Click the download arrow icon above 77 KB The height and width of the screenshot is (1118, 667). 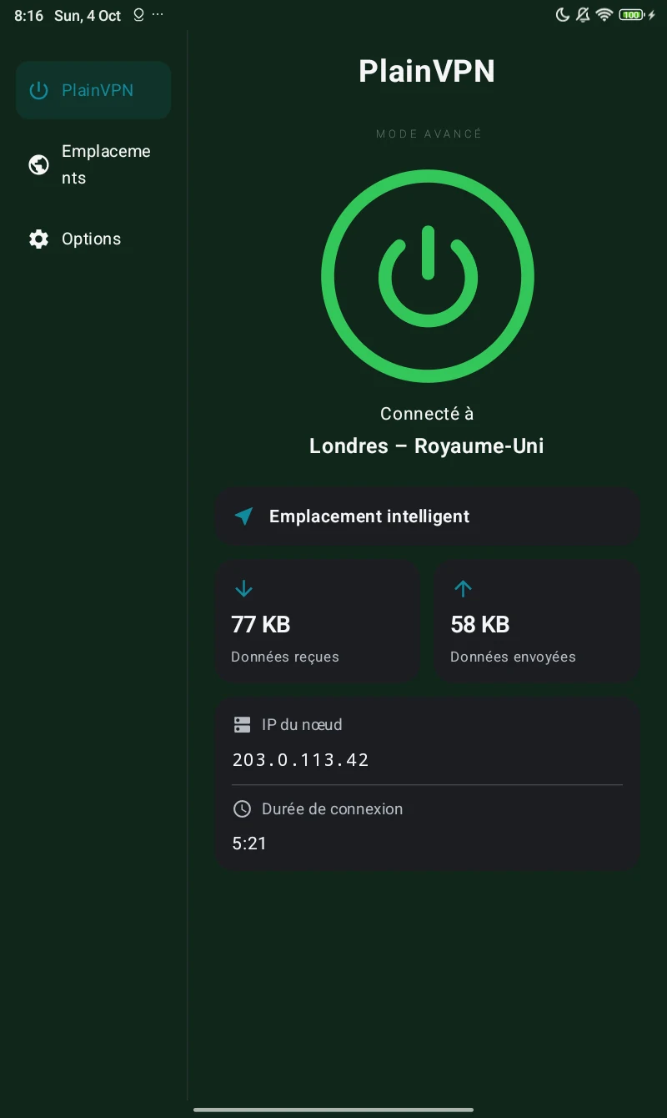click(x=243, y=589)
